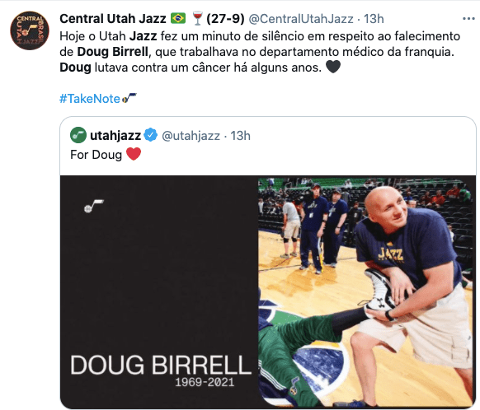Click the Brazil flag emoji in display name
The width and height of the screenshot is (480, 410).
tap(178, 18)
